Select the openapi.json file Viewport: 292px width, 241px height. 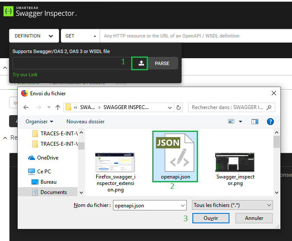(x=175, y=156)
